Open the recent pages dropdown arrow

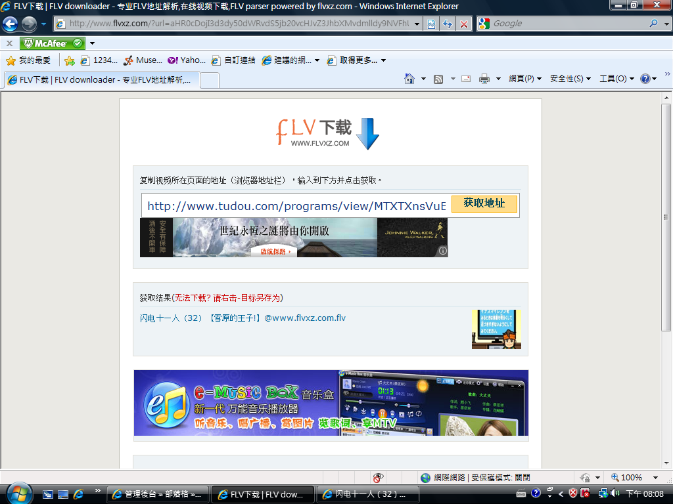43,24
